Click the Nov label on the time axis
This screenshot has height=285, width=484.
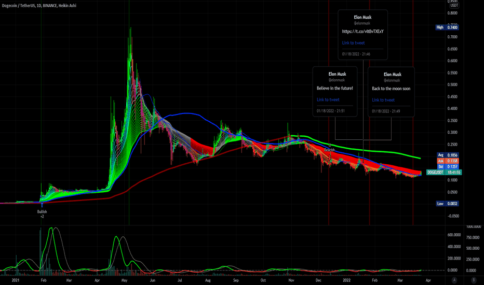(291, 280)
